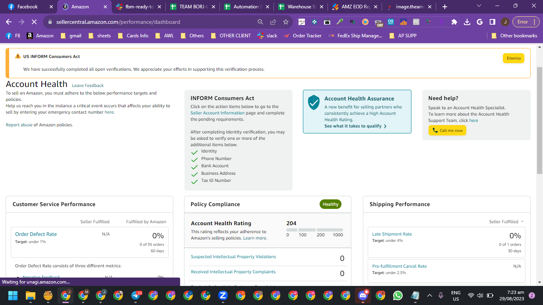
Task: Open the tab search dropdown arrow
Action: [479, 6]
